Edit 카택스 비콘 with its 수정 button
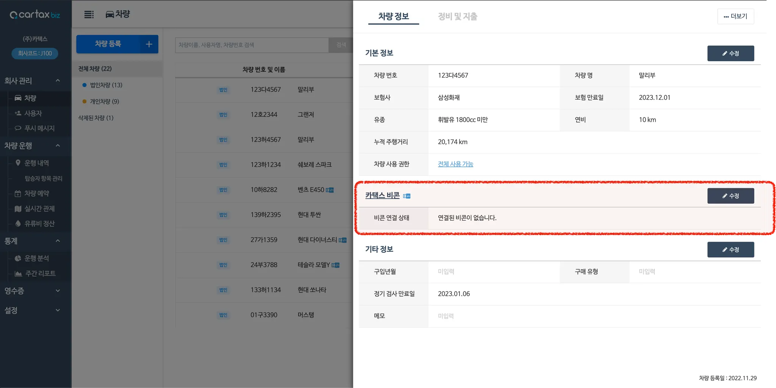The width and height of the screenshot is (776, 388). (731, 196)
